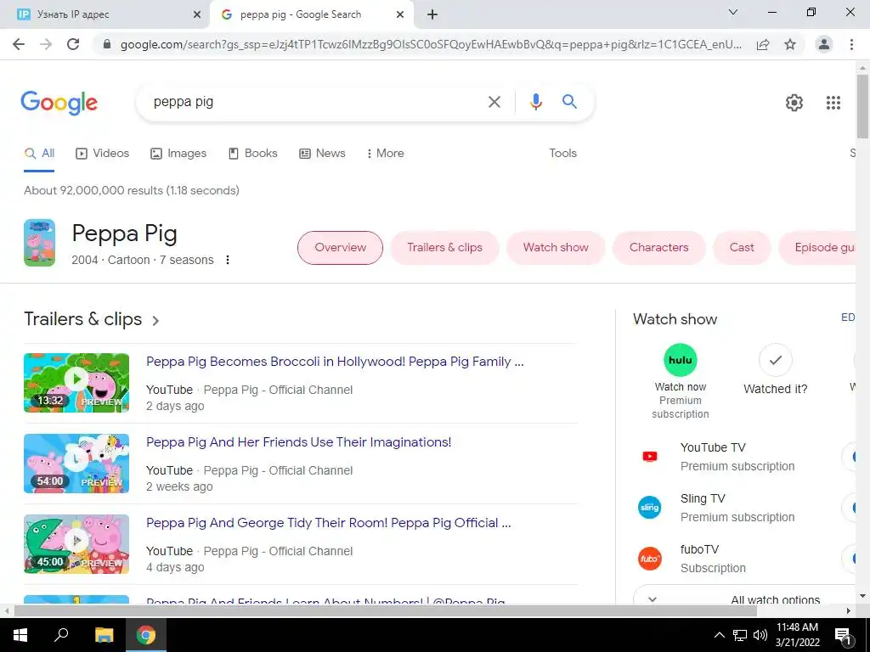Screen dimensions: 870x652
Task: Click the Google logo
Action: (59, 103)
